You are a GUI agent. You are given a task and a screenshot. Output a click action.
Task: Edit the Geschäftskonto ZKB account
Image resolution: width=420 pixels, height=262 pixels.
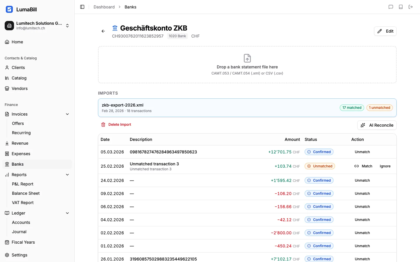coord(385,31)
